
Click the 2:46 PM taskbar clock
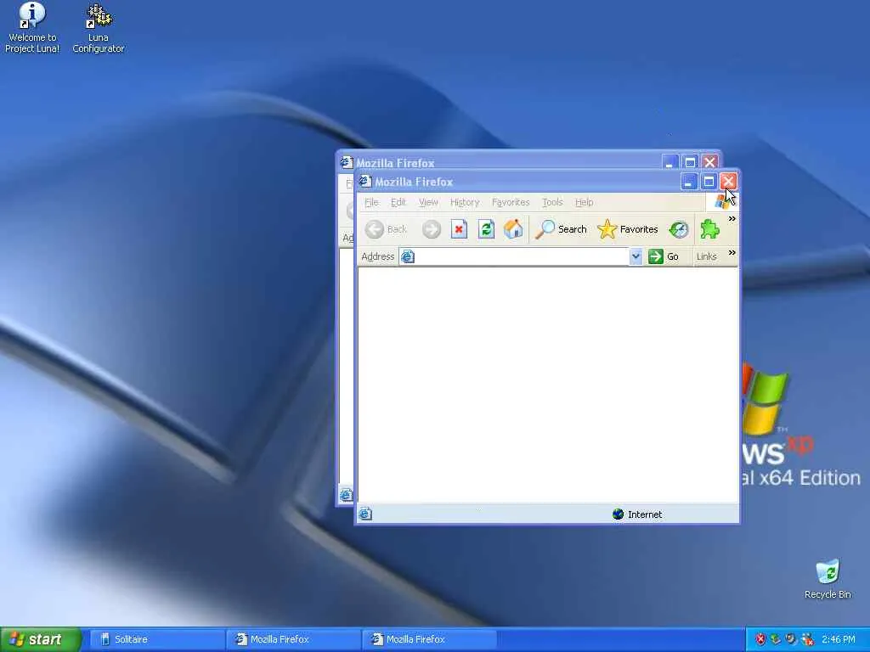click(839, 639)
